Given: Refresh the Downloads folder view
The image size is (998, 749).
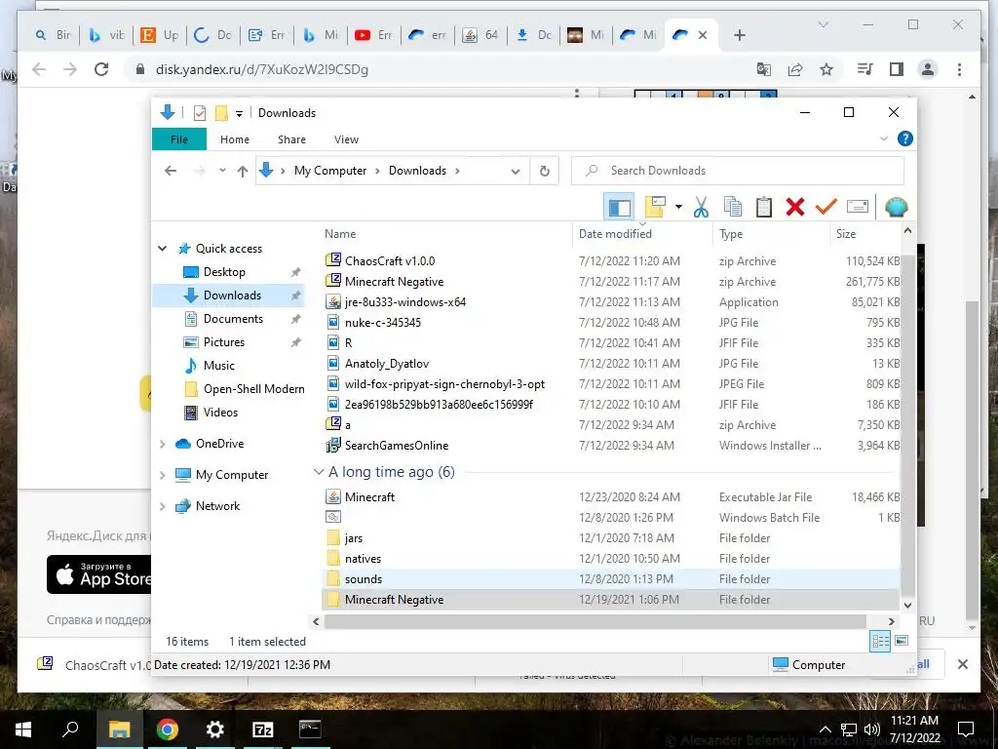Looking at the screenshot, I should coord(544,171).
